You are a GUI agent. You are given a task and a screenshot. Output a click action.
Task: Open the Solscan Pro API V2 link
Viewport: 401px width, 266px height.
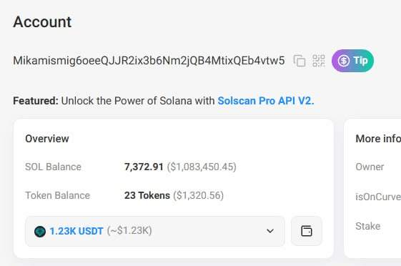point(266,101)
